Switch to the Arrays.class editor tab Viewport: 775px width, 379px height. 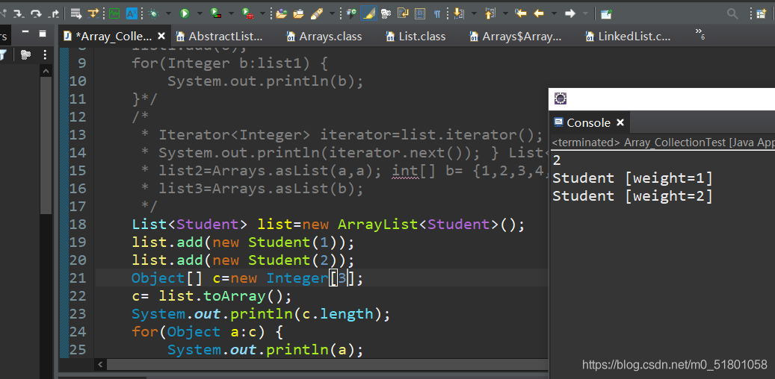click(x=325, y=37)
